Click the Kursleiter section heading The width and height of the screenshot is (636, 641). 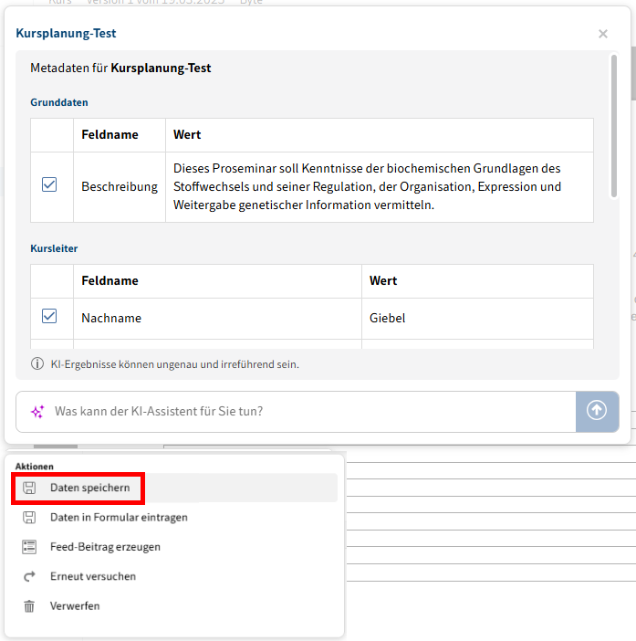pos(54,248)
